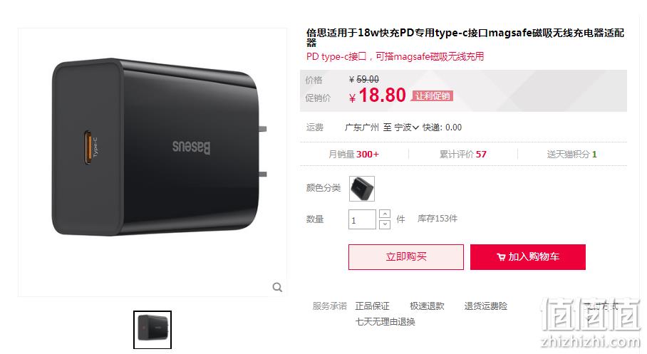The height and width of the screenshot is (354, 647).
Task: Click 正品保证 service promise
Action: pyautogui.click(x=372, y=306)
